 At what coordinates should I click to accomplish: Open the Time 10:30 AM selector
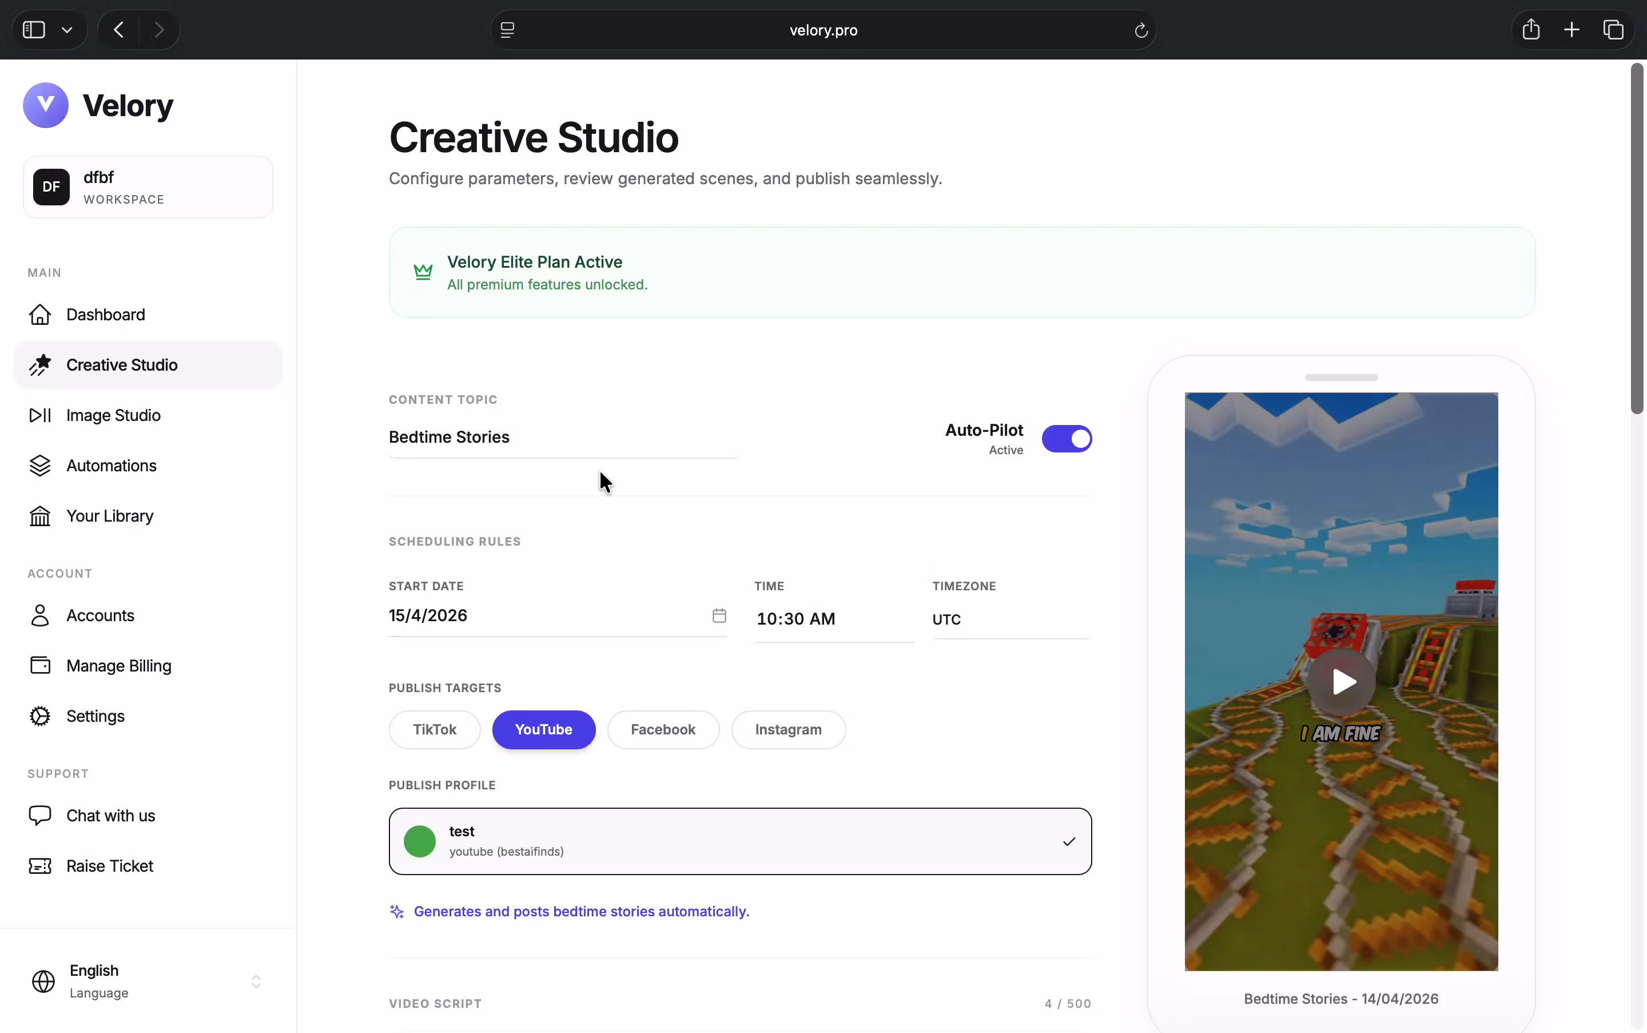tap(834, 619)
